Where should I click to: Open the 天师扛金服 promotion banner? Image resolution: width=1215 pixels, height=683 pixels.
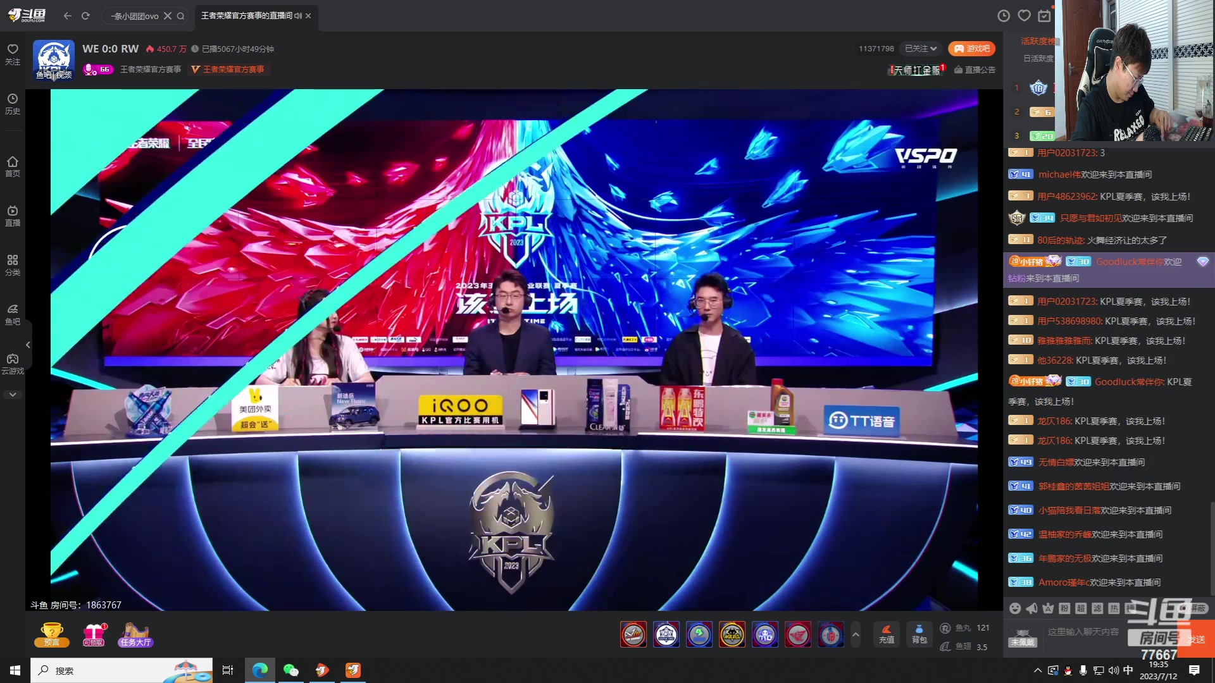(x=917, y=70)
